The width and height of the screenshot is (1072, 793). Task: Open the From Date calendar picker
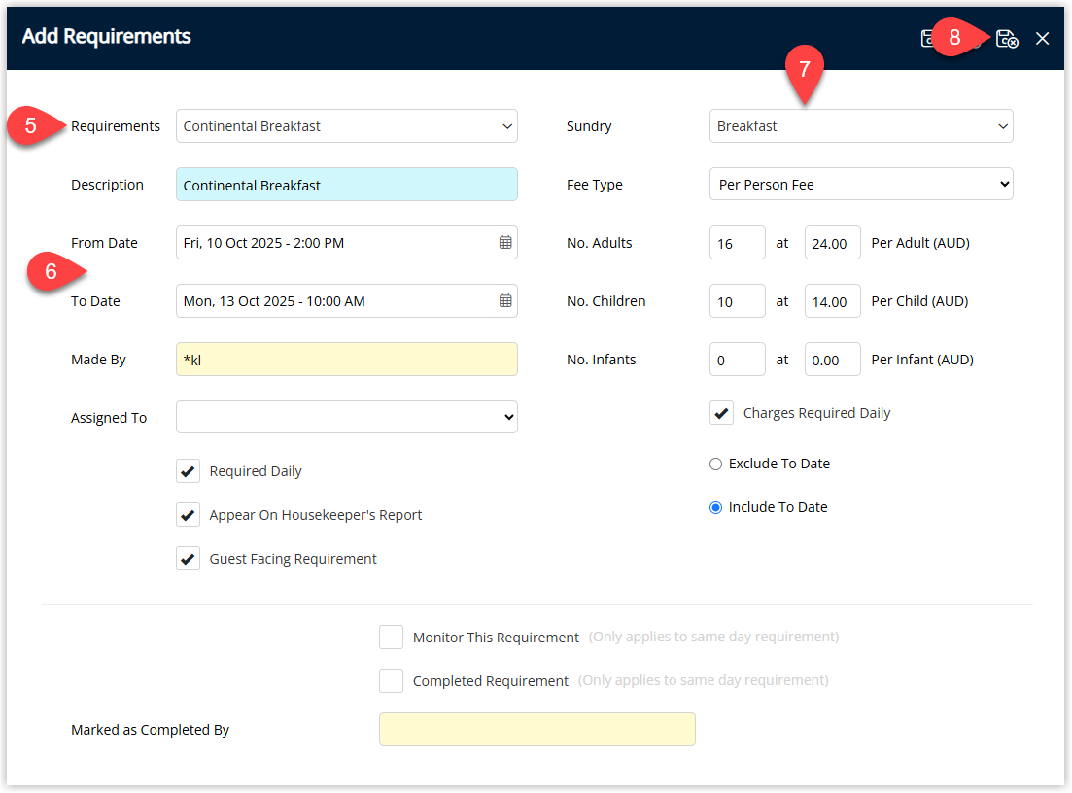[x=505, y=243]
